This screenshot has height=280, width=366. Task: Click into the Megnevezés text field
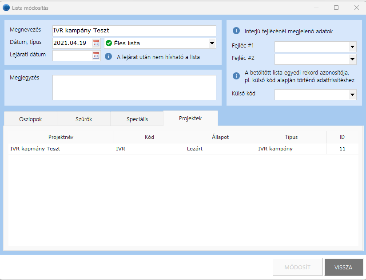134,31
